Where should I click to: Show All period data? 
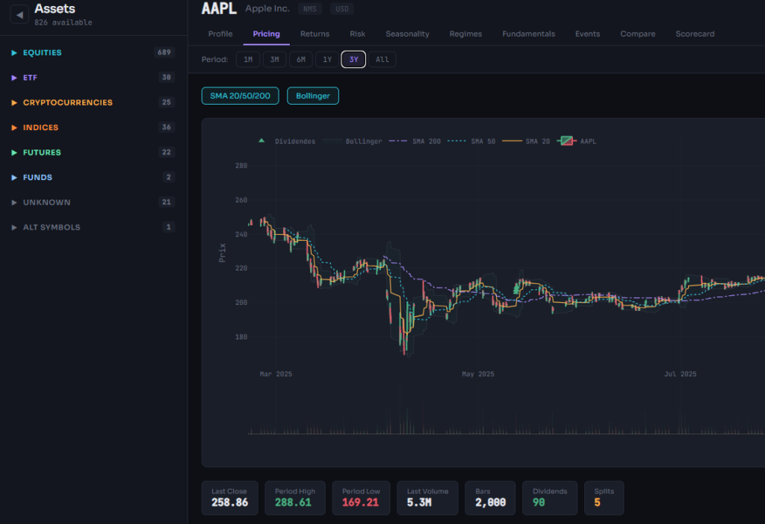point(382,60)
